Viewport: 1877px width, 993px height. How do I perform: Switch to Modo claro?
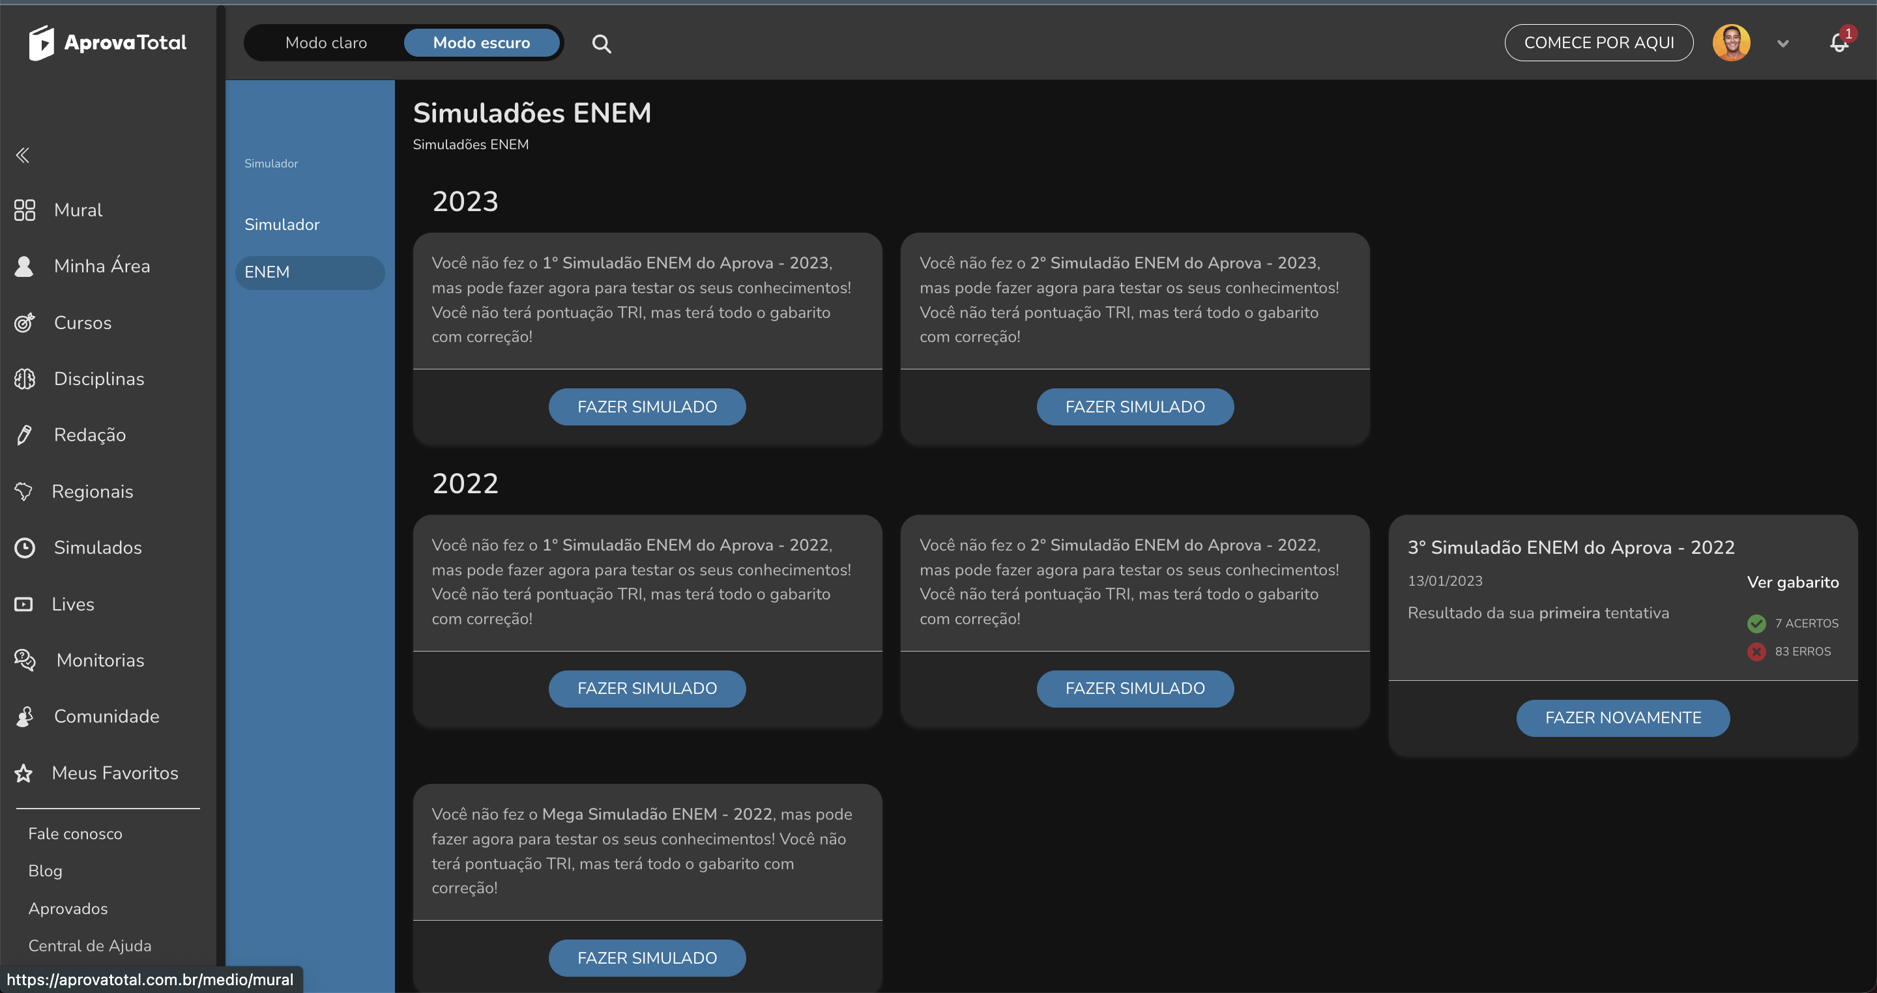pyautogui.click(x=327, y=43)
